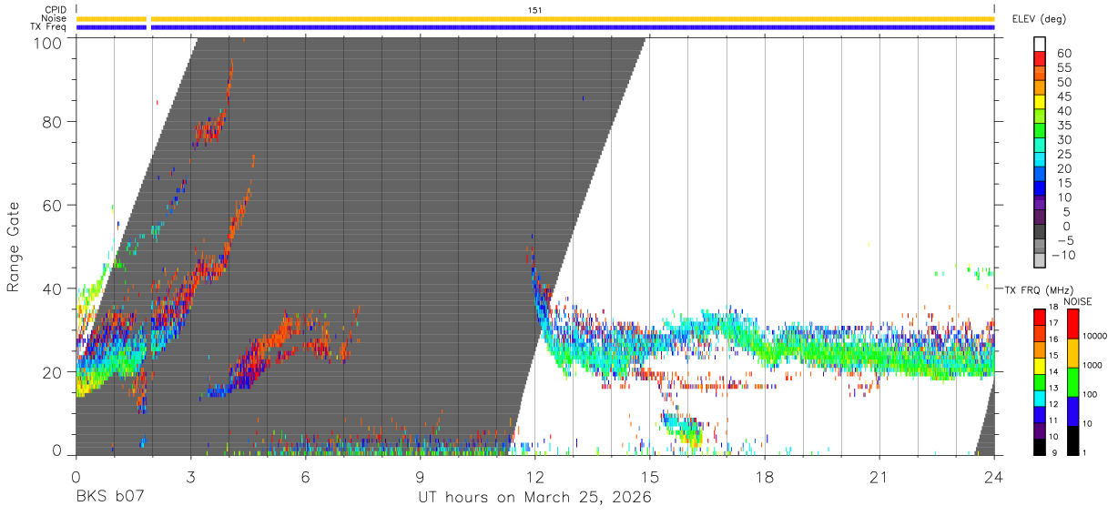This screenshot has width=1118, height=516.
Task: Click the Range Gate axis title
Action: coord(14,247)
